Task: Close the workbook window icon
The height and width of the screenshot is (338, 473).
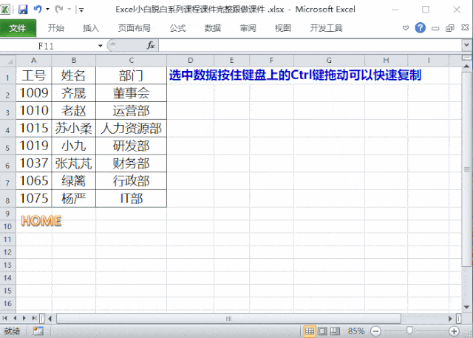Action: [465, 28]
